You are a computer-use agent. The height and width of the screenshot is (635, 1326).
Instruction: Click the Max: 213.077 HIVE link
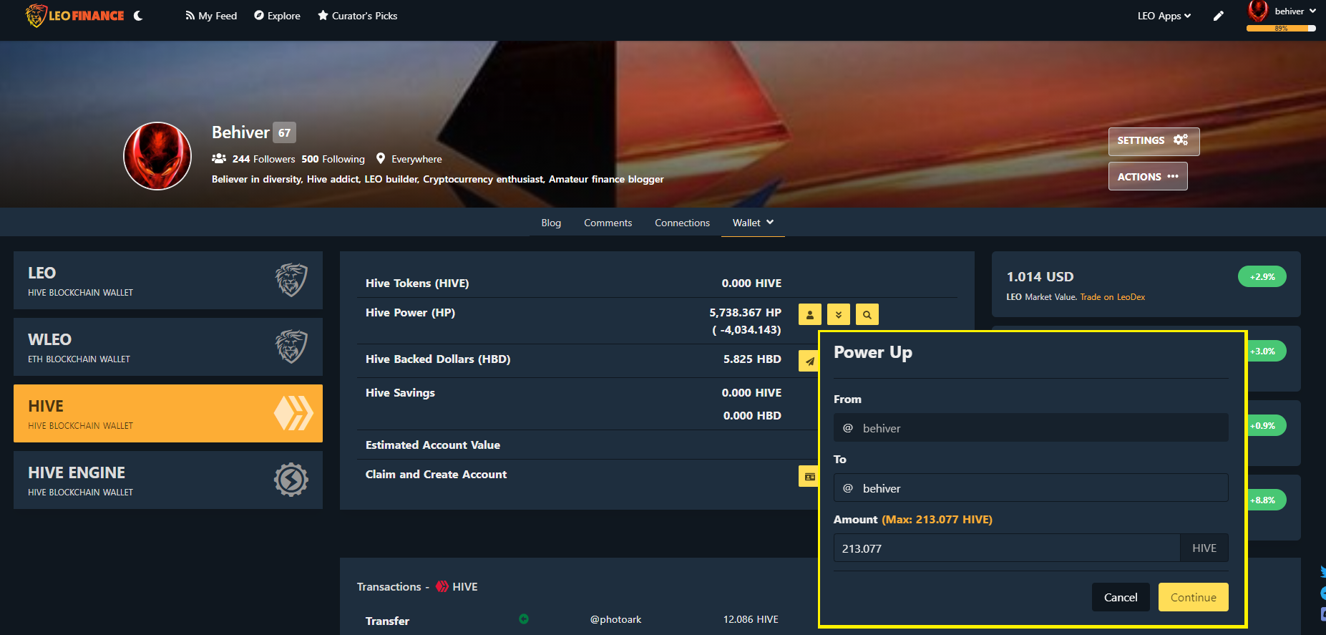pyautogui.click(x=937, y=520)
